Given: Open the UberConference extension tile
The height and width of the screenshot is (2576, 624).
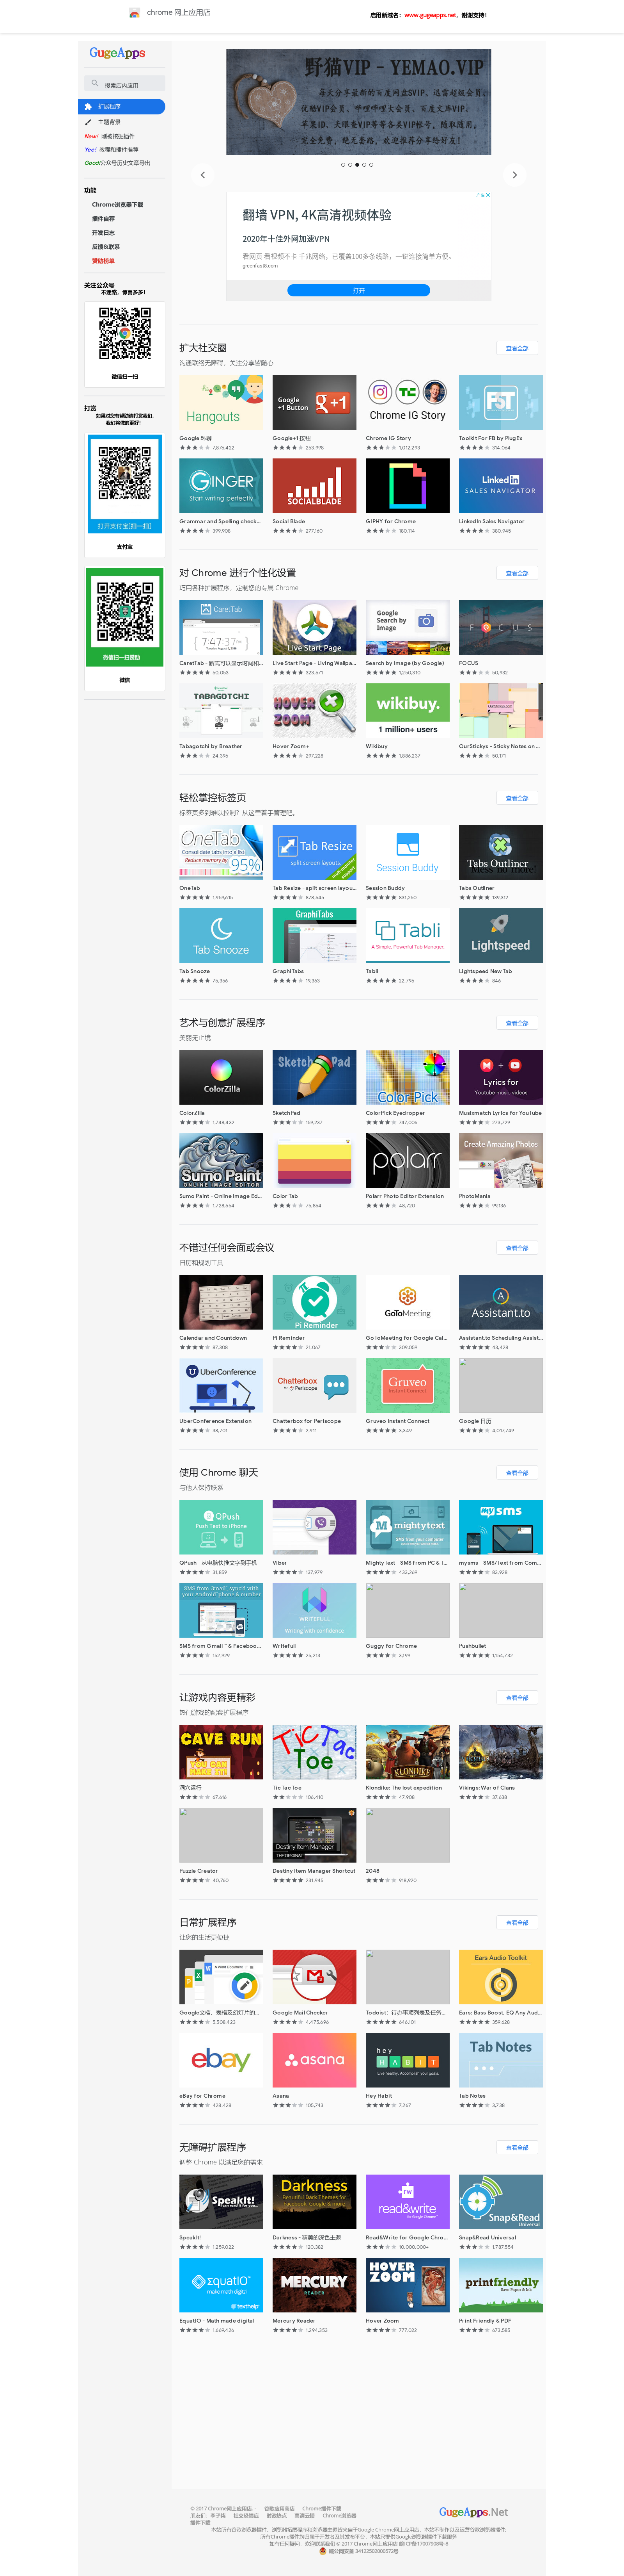Looking at the screenshot, I should point(221,1385).
